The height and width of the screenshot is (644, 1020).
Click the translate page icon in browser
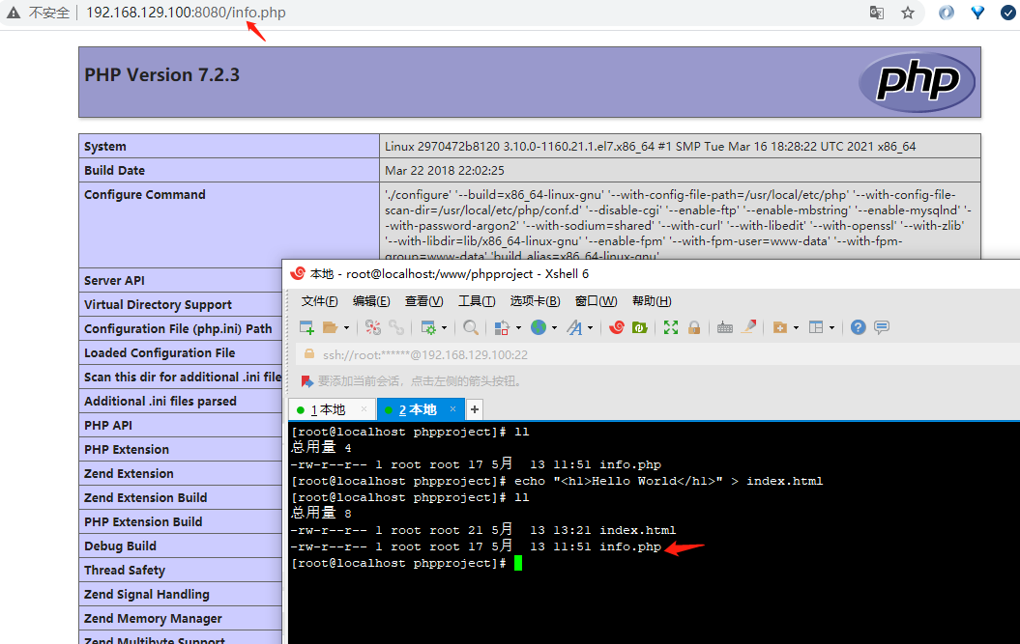[x=877, y=13]
